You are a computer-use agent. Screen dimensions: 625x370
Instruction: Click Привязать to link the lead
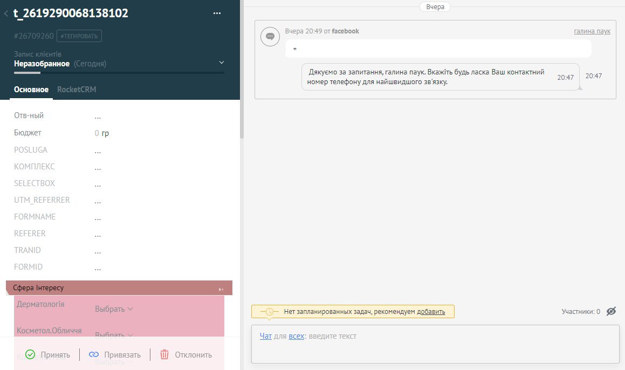pyautogui.click(x=122, y=355)
